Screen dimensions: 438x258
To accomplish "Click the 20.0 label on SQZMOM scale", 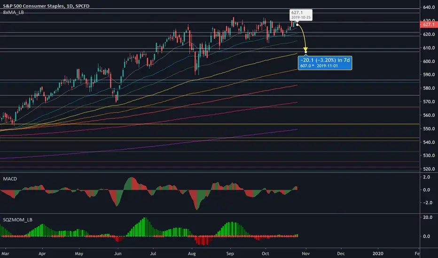I will [428, 218].
